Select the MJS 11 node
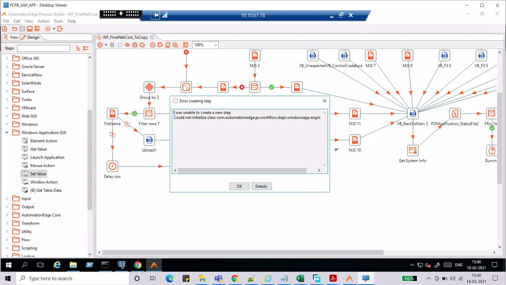506x285 pixels. (x=355, y=113)
